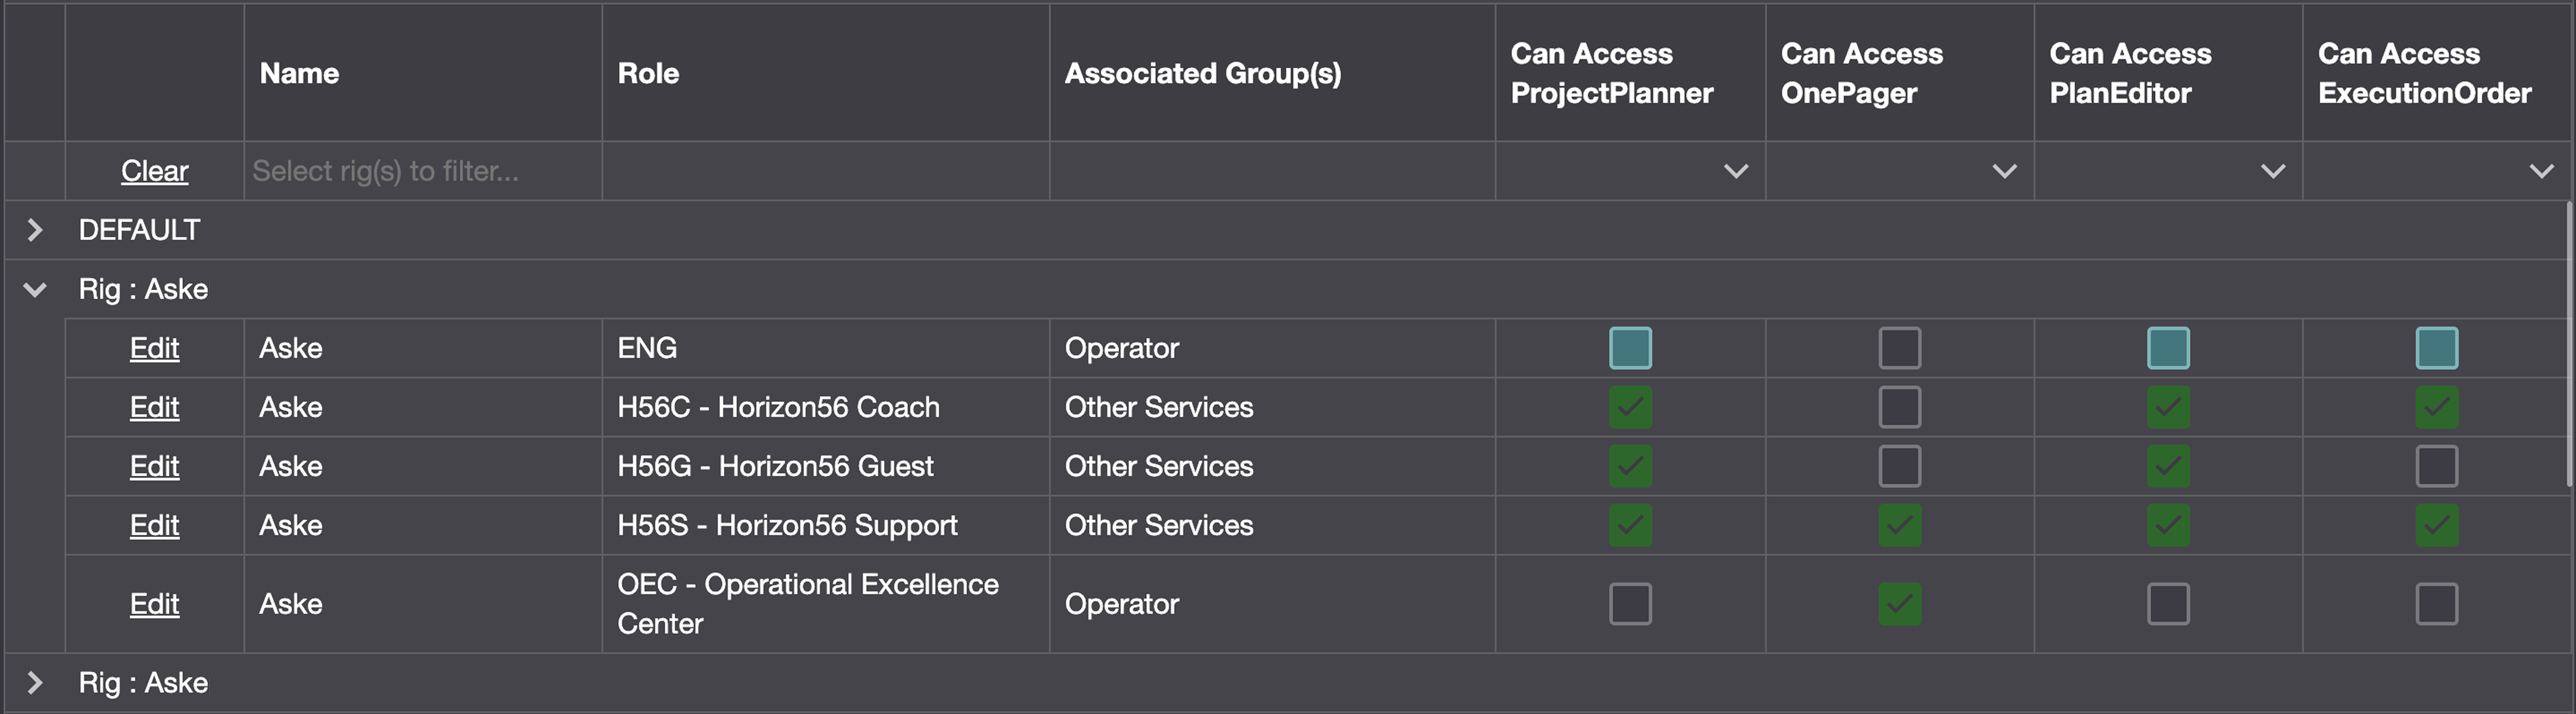Enable OnePager access for H56C Coach
Image resolution: width=2576 pixels, height=714 pixels.
click(x=1899, y=407)
